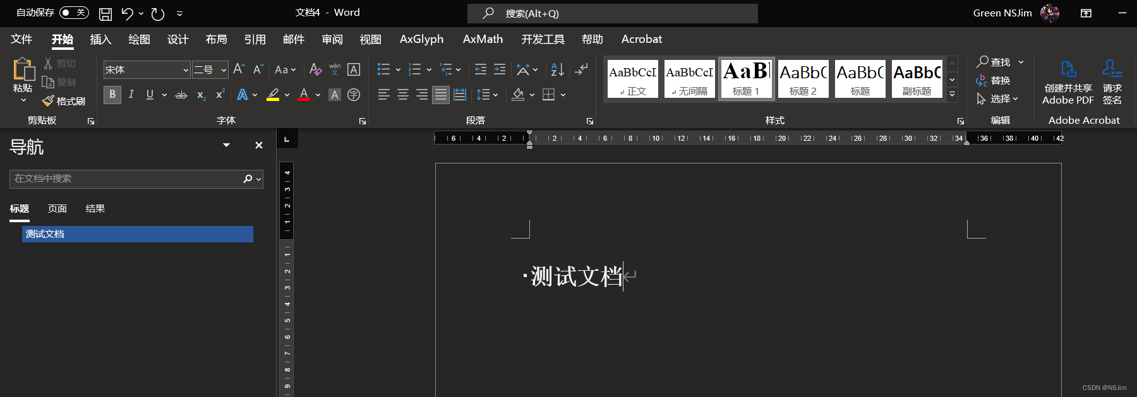Apply the Heading 1 (标题 1) style

tap(746, 78)
